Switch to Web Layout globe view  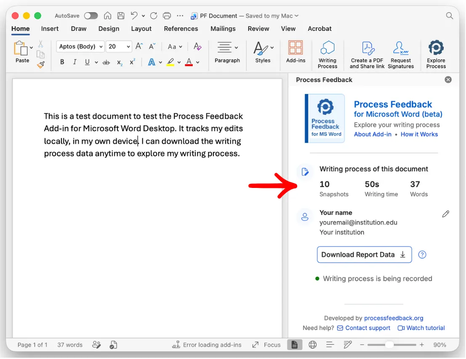(312, 345)
